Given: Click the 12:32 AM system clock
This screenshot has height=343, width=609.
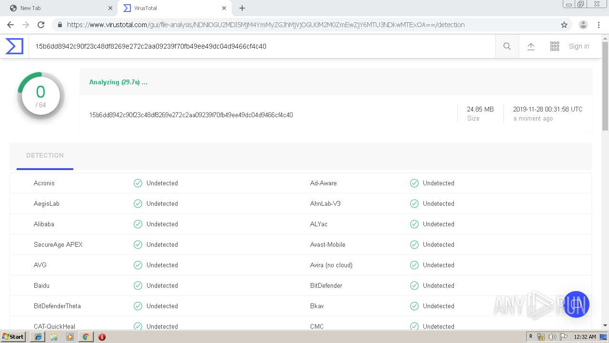Looking at the screenshot, I should click(585, 337).
